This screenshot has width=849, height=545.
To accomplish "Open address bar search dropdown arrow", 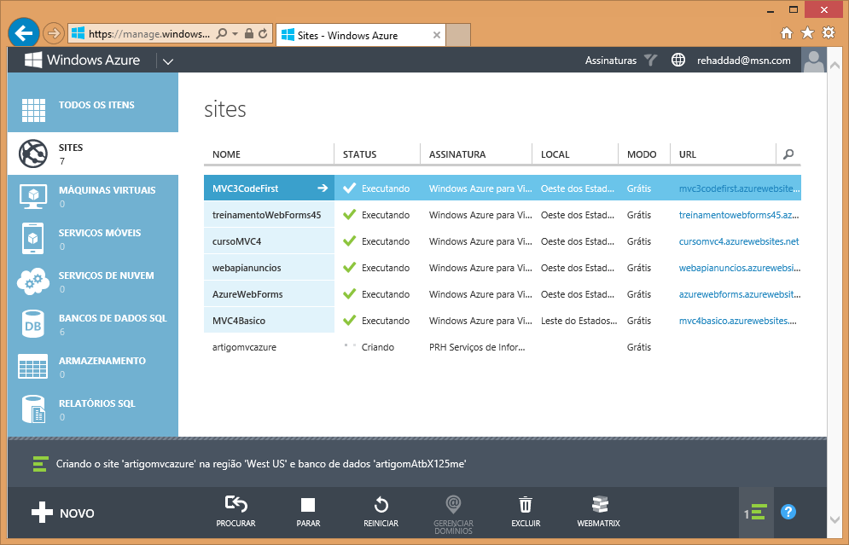I will tap(235, 33).
